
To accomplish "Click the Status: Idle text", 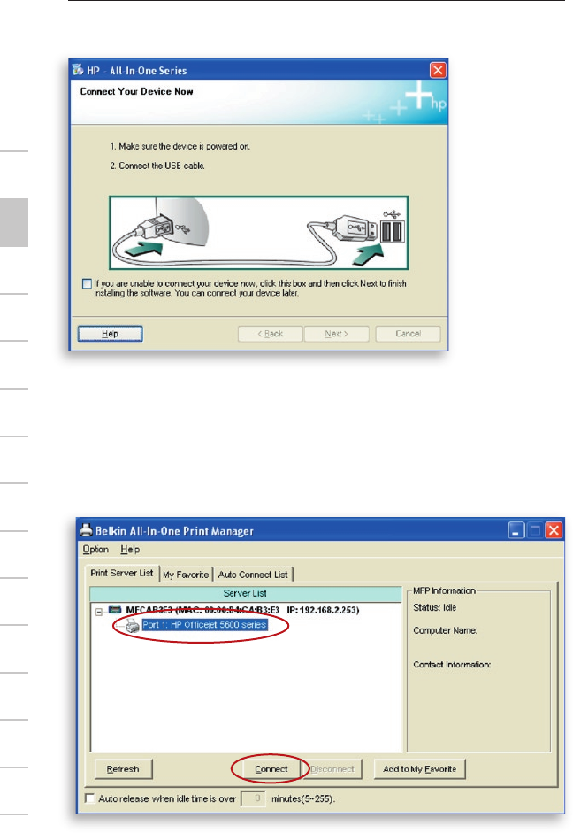I will (x=434, y=607).
